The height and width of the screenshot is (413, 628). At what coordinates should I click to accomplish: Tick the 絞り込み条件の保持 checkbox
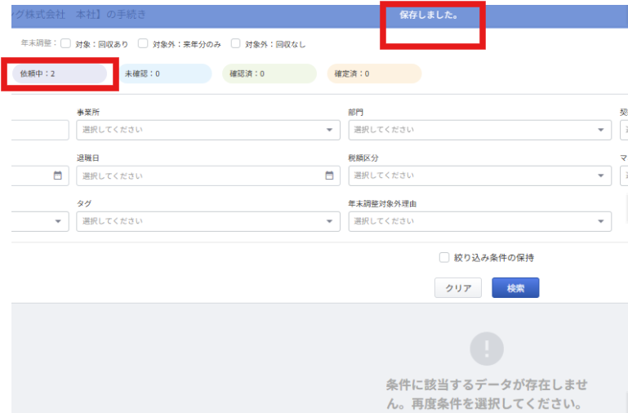tap(444, 258)
